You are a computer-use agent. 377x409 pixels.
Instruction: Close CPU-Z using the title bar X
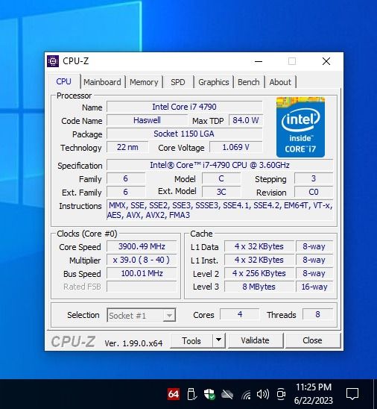tap(326, 61)
